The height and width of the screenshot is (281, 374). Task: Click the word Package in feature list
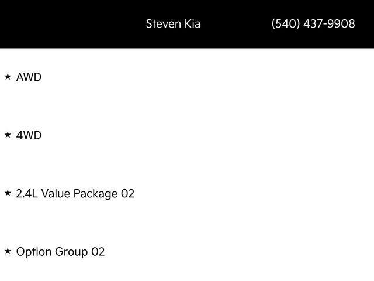(x=95, y=194)
